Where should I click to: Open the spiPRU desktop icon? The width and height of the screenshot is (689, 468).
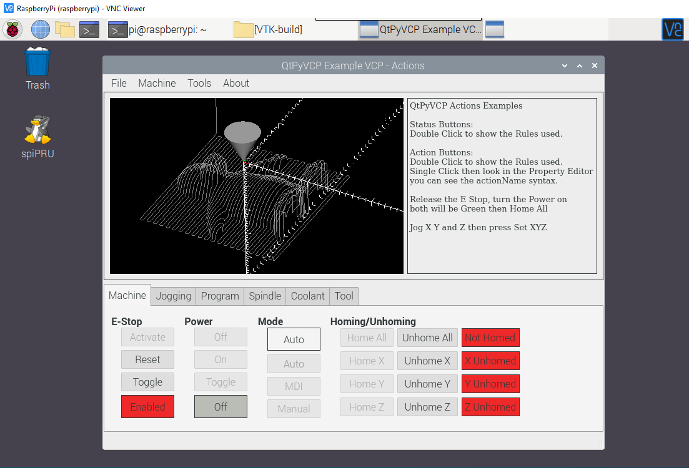tap(37, 137)
